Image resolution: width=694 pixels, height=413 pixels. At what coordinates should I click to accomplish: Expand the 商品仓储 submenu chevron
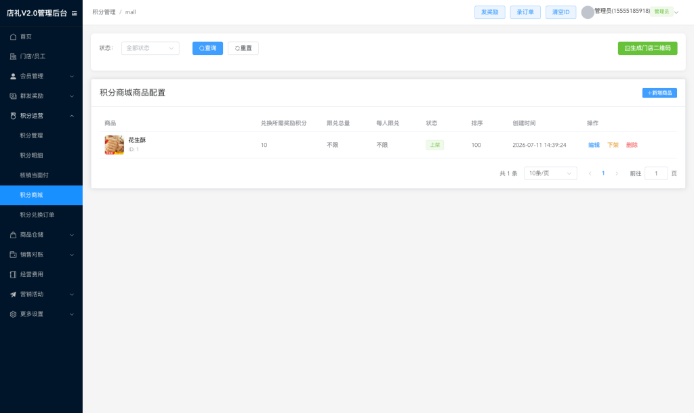72,235
